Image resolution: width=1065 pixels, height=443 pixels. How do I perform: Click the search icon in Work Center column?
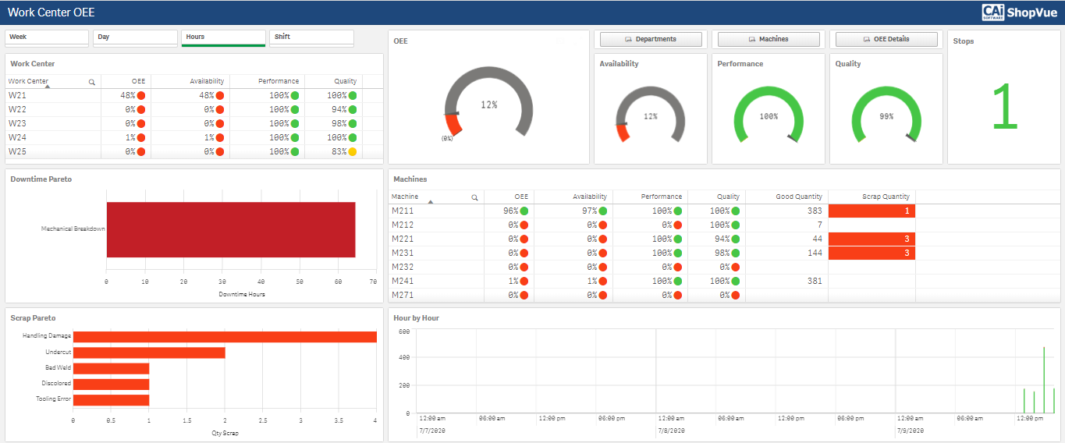[92, 82]
